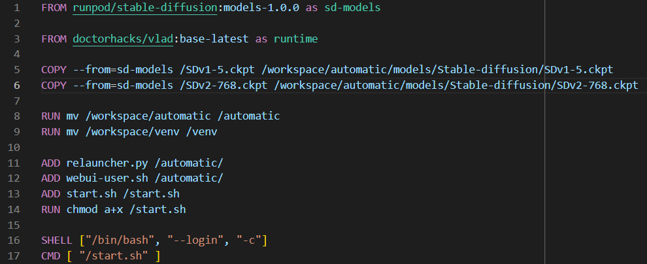Image resolution: width=647 pixels, height=264 pixels.
Task: Click line number 1 in gutter
Action: pyautogui.click(x=16, y=8)
